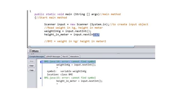Clear the compile messages
Screen dimensions: 178x100
tap(31, 66)
